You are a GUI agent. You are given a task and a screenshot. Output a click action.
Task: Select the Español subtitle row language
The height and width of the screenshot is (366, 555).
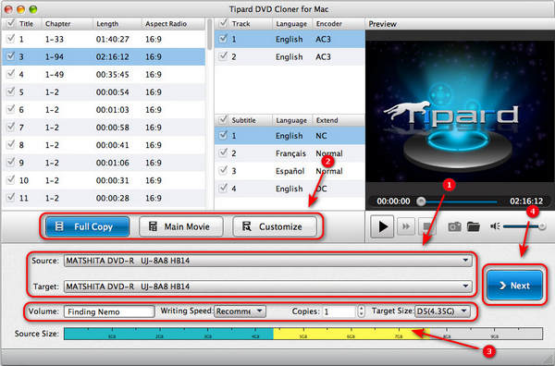[x=290, y=171]
